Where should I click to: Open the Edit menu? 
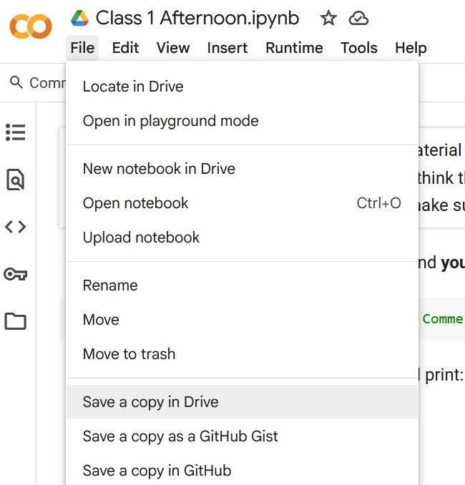[x=125, y=48]
